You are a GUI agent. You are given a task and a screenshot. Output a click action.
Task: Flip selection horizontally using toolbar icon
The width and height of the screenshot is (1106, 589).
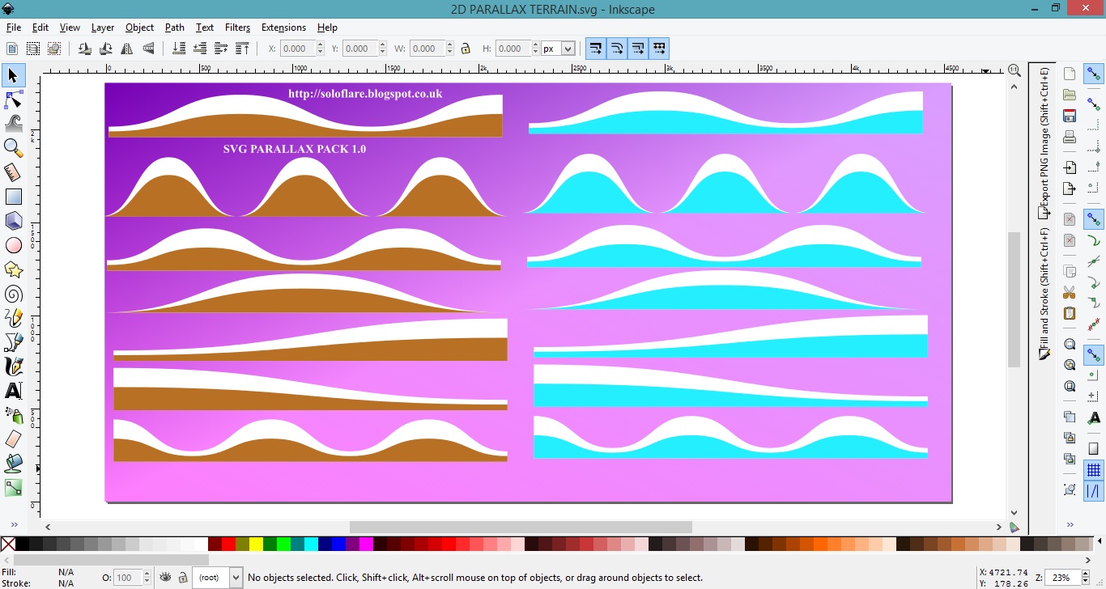coord(127,49)
